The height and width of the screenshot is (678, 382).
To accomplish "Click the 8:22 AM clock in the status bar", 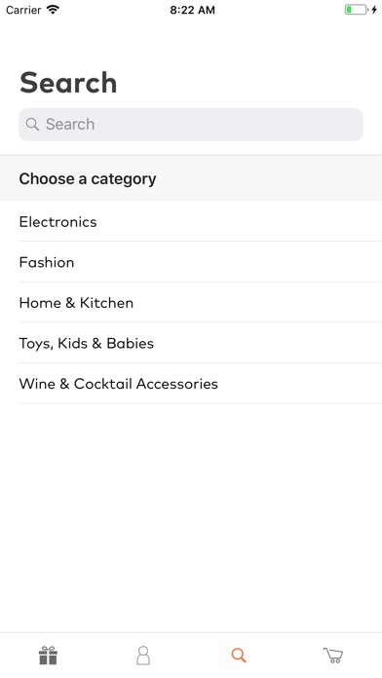I will [192, 10].
